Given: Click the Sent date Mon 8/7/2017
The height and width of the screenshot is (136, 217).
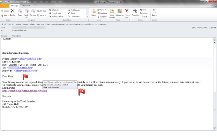Looking at the screenshot, I should (206, 28).
